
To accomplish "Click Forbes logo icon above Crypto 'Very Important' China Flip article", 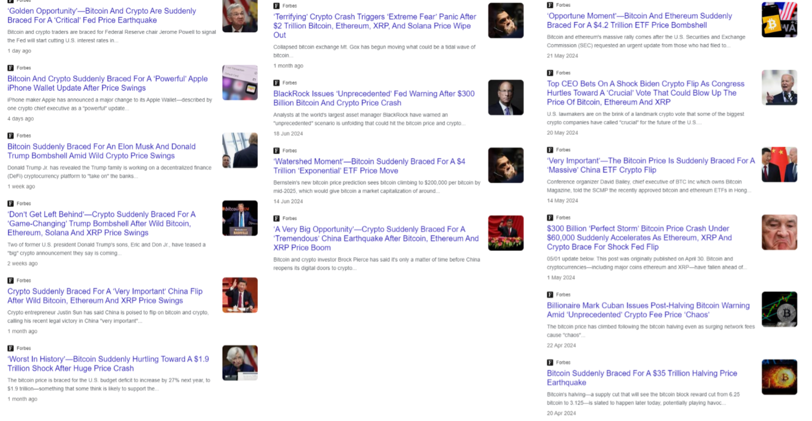I will (10, 280).
